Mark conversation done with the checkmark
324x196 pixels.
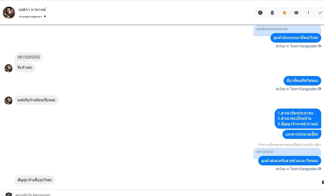click(320, 13)
